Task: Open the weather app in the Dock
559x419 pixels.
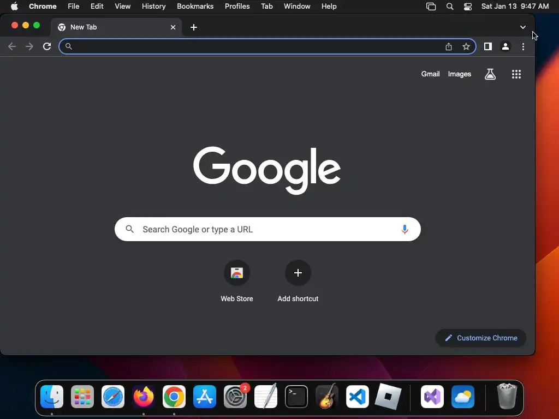Action: click(463, 397)
